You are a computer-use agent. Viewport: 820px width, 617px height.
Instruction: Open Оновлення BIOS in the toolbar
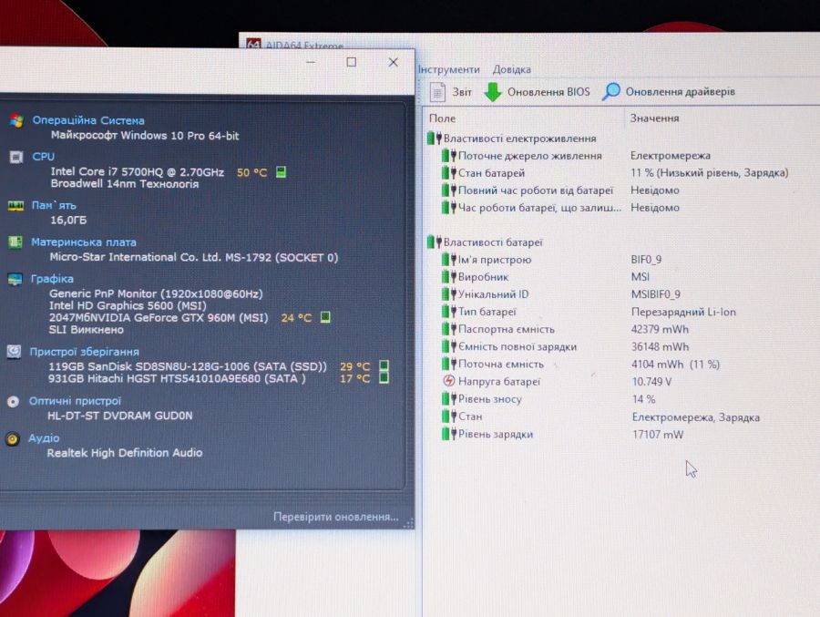click(548, 91)
